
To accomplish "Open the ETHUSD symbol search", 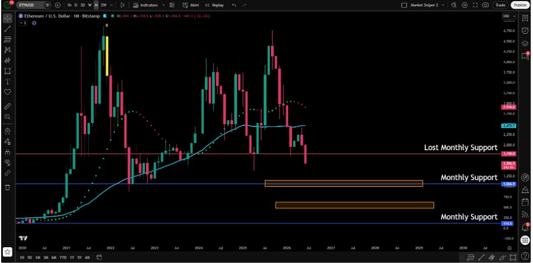I will (33, 5).
